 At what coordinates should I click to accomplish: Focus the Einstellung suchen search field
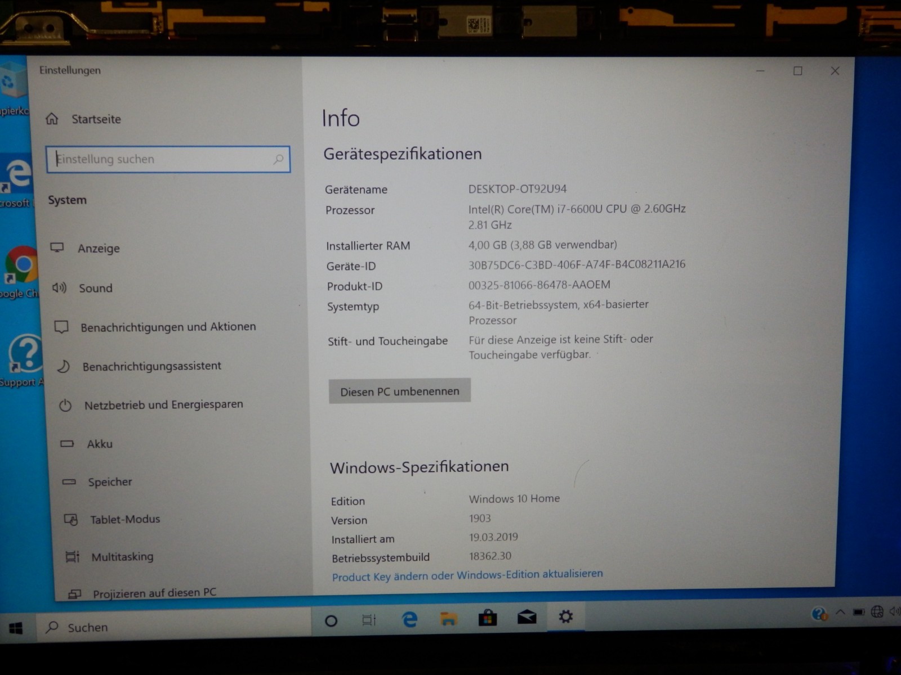pyautogui.click(x=168, y=159)
